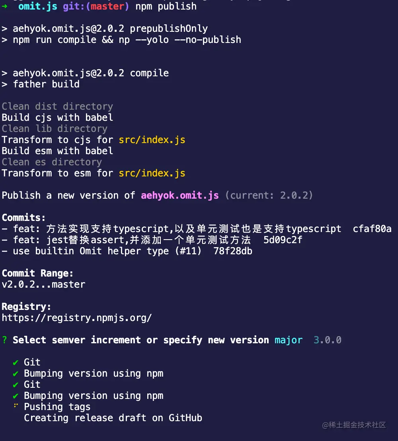Click the master branch name in prompt
Screen dimensions: 398x441
[107, 6]
